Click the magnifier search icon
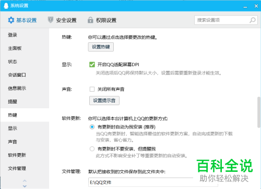 pyautogui.click(x=253, y=20)
